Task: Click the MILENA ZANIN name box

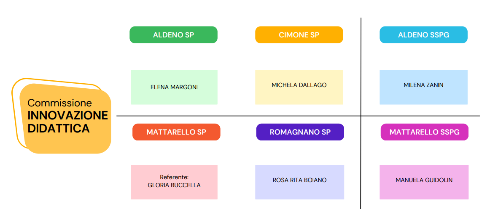Action: 423,87
